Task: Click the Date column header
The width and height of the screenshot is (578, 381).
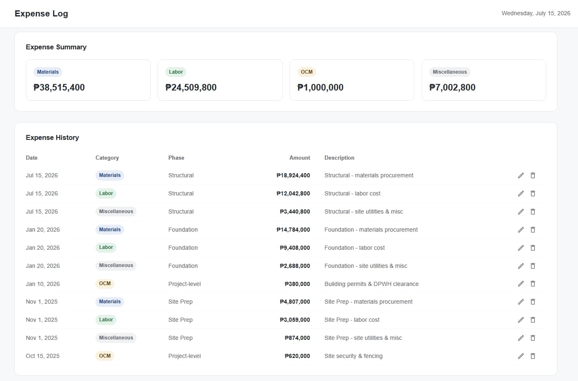Action: 32,158
